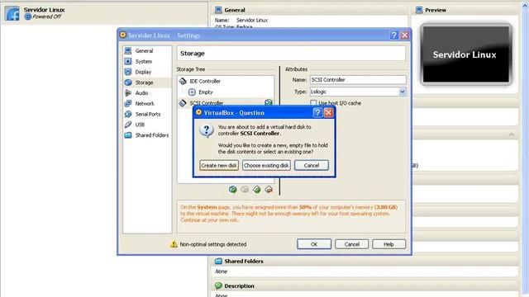Select the Empty optical drive entry
The image size is (529, 297).
pos(206,92)
